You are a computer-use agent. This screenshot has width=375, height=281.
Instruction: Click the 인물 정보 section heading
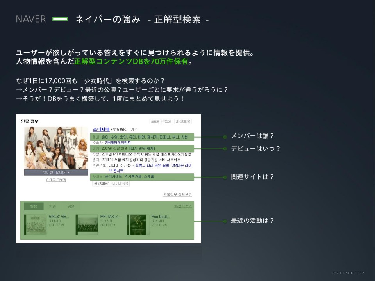(30, 121)
